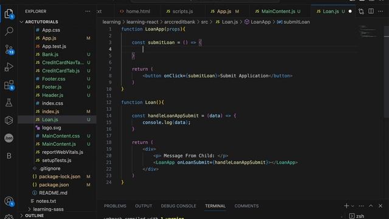Switch to the scripts.js tab

179,12
